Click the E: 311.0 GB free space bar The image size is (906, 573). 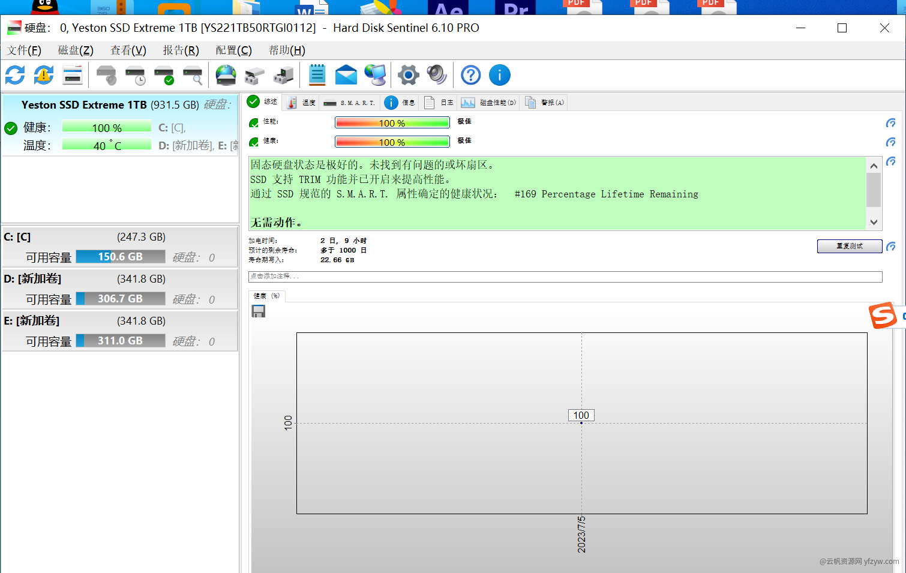[121, 341]
